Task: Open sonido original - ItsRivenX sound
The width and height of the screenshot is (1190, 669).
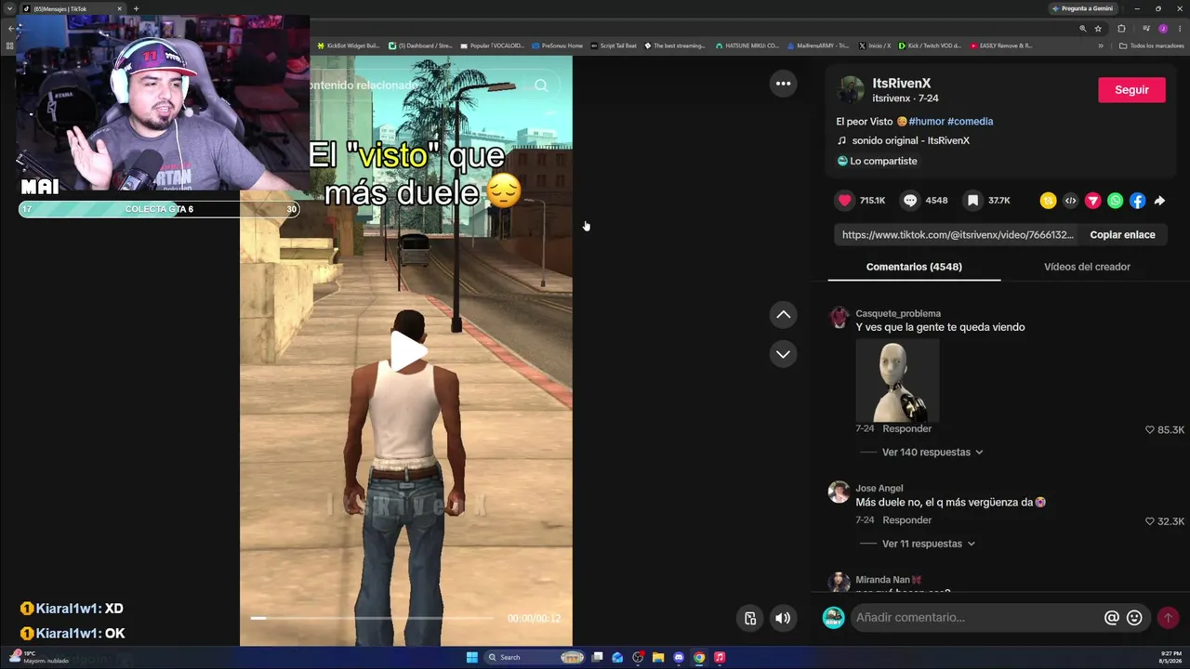Action: (x=910, y=141)
